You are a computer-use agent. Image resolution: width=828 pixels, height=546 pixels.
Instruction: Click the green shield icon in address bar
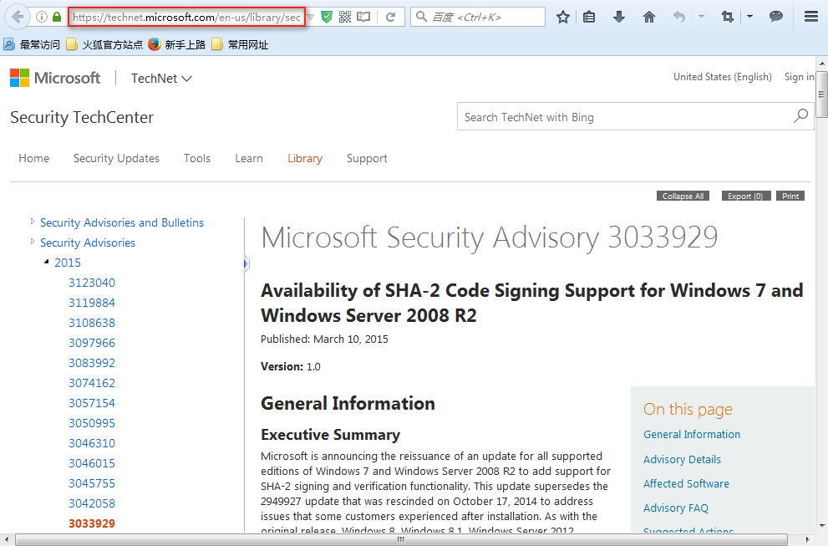327,17
